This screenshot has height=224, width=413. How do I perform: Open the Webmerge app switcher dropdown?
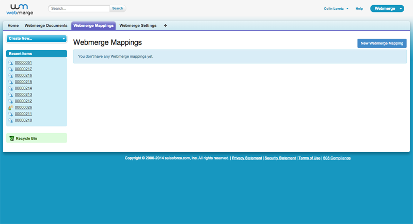coord(387,8)
